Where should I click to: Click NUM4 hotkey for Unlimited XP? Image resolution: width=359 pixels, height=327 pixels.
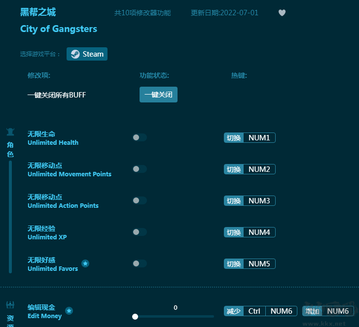tap(250, 232)
